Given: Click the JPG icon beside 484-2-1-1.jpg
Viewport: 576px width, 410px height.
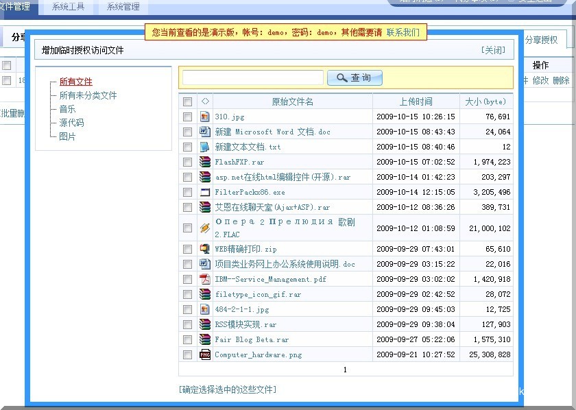Looking at the screenshot, I should (x=204, y=309).
